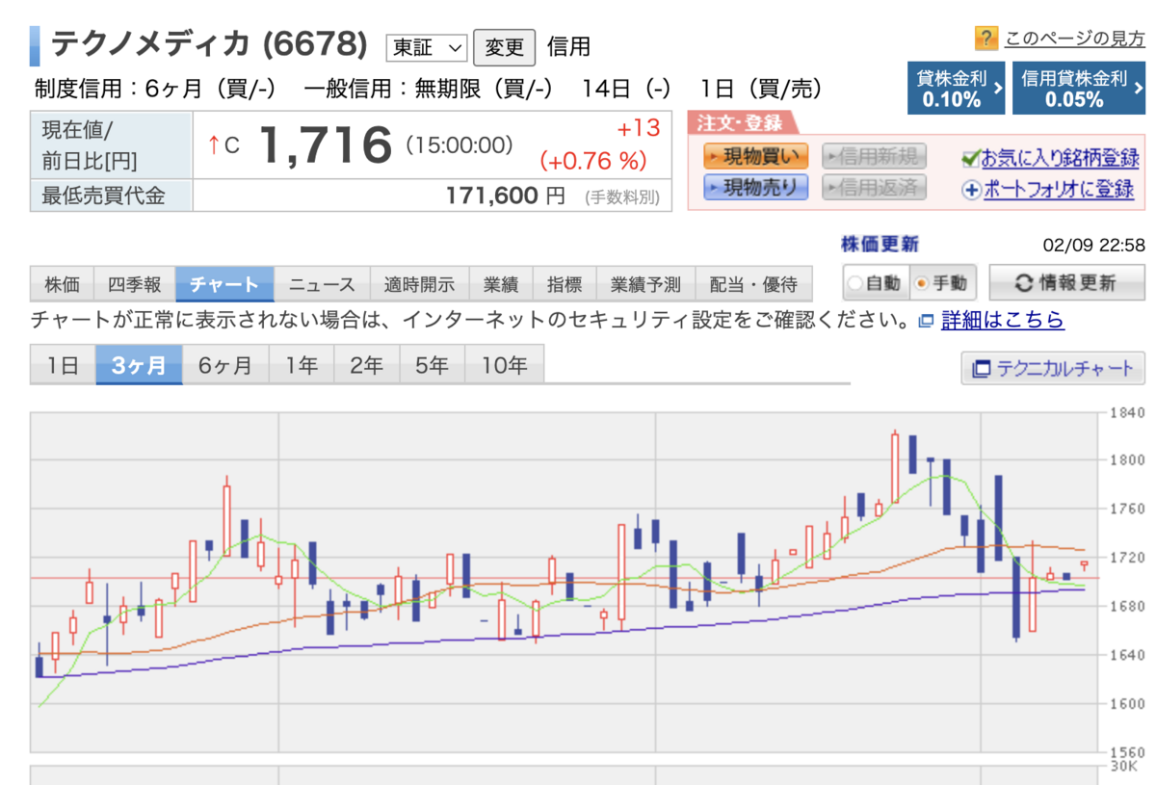This screenshot has height=785, width=1156.
Task: Click the テクノメディカ (6678) stock title
Action: coord(208,44)
